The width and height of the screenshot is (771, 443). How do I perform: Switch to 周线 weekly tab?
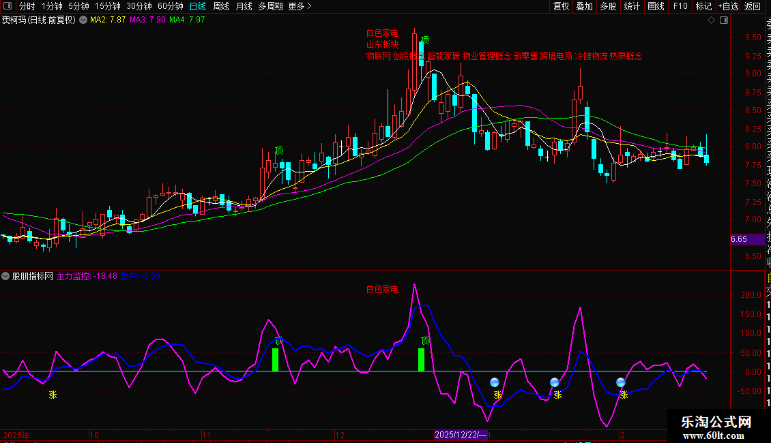click(221, 6)
